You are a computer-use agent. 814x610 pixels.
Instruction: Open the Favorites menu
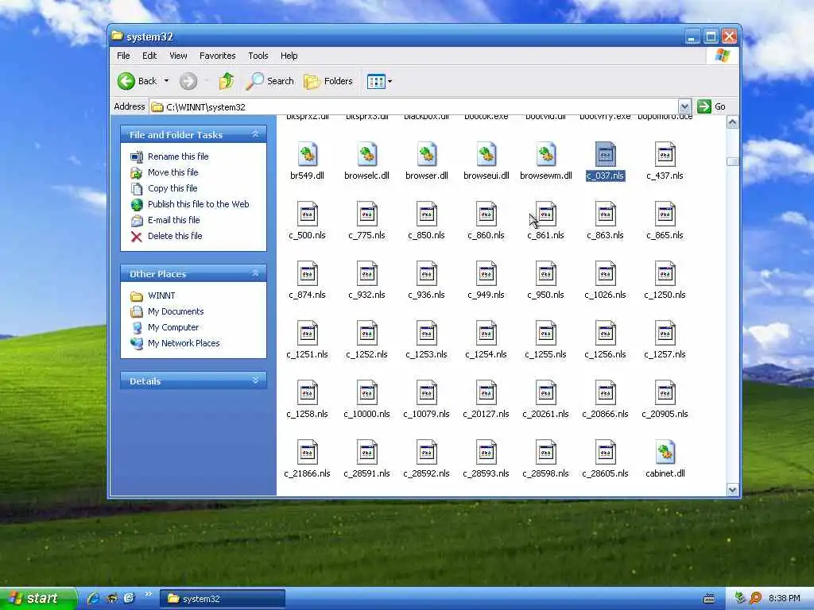pyautogui.click(x=218, y=56)
